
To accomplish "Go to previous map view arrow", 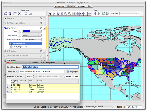I will coord(95,14).
